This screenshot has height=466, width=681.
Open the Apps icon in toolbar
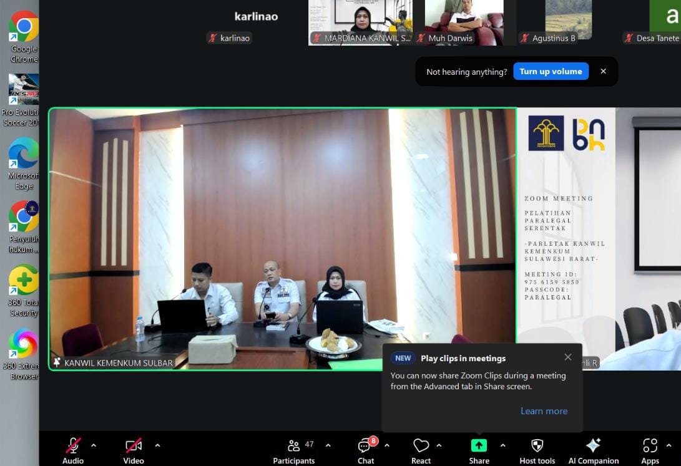click(650, 445)
